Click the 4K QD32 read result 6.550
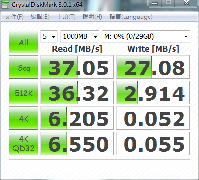 point(77,143)
